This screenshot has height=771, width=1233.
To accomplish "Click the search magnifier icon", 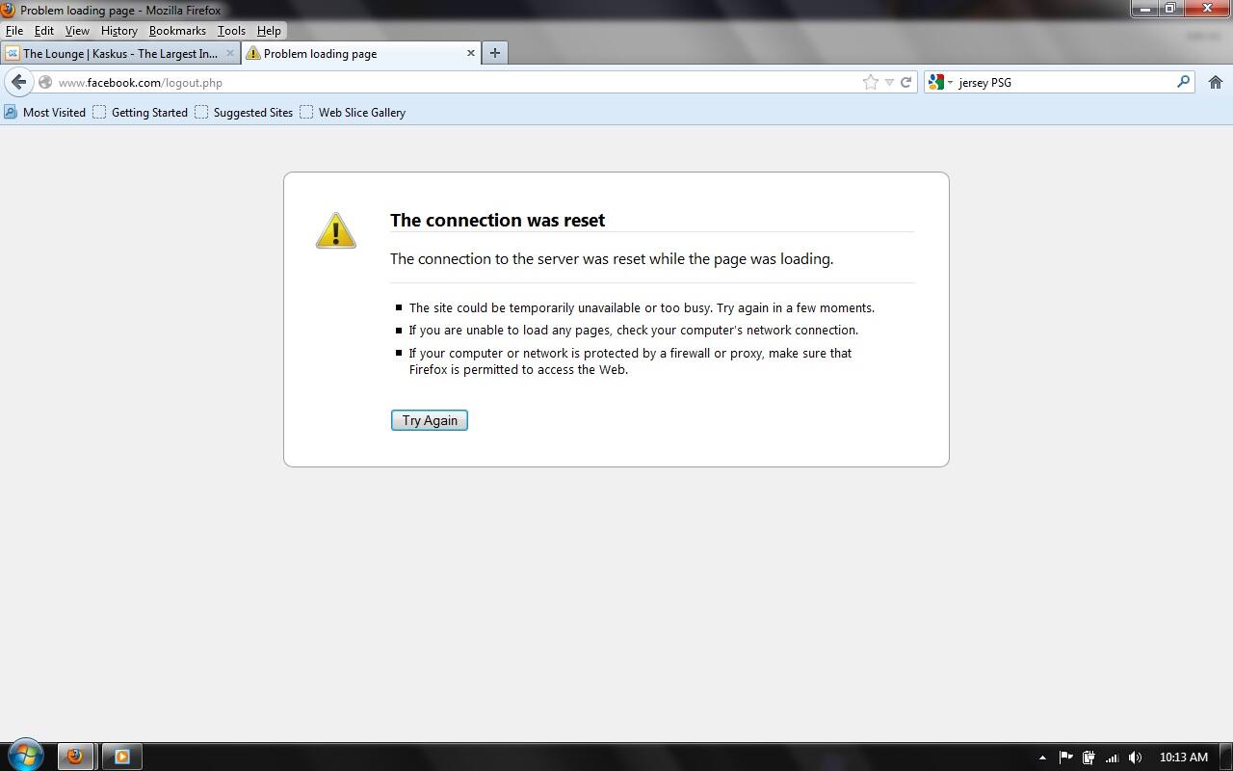I will tap(1183, 82).
